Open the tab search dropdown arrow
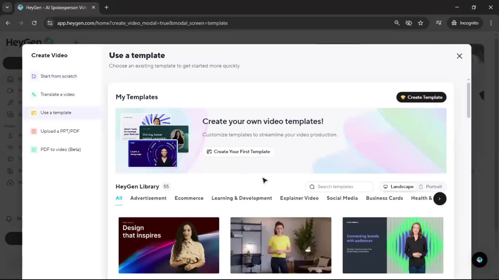This screenshot has height=280, width=499. [7, 7]
